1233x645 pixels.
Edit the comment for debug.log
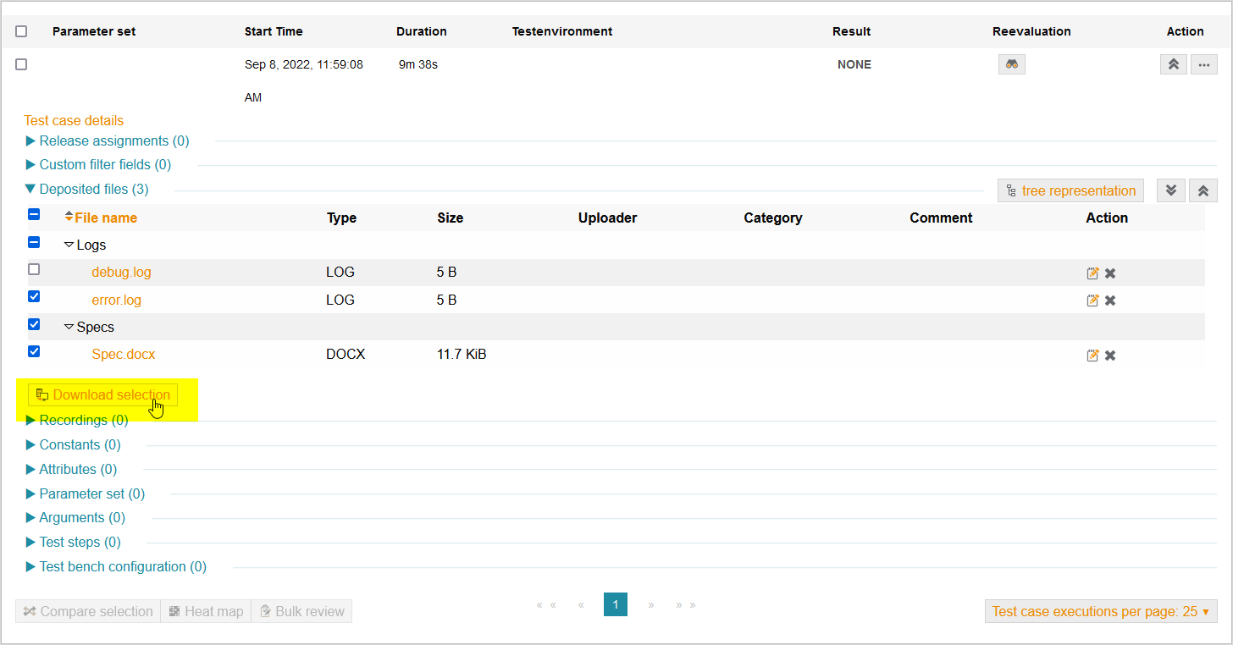[1092, 273]
